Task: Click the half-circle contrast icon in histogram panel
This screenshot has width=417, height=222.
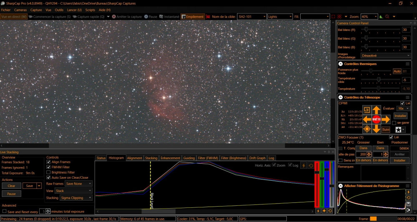Action: tap(409, 210)
